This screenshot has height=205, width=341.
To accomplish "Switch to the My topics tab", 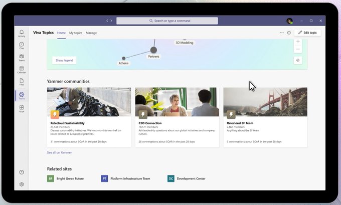I will pyautogui.click(x=76, y=33).
